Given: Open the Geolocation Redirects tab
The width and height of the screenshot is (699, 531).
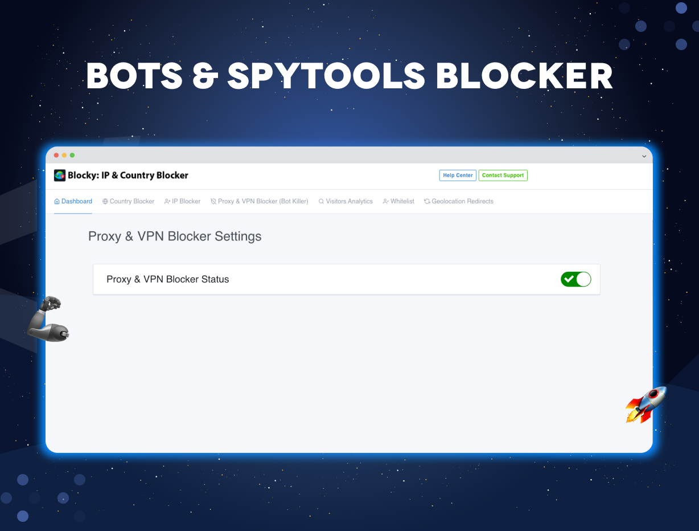Looking at the screenshot, I should (459, 201).
